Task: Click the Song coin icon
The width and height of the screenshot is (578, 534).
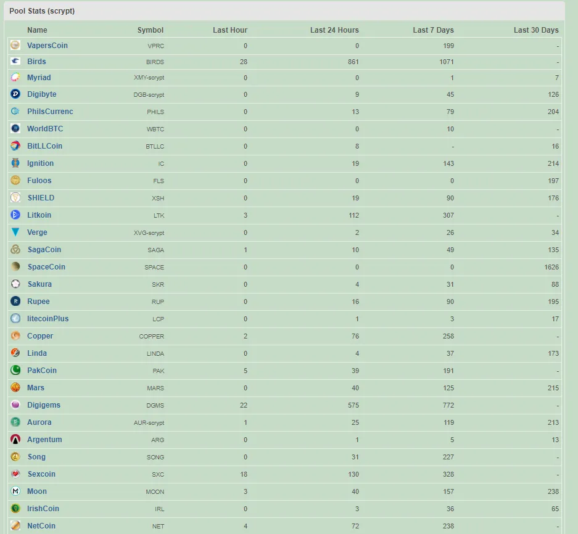Action: pos(15,456)
